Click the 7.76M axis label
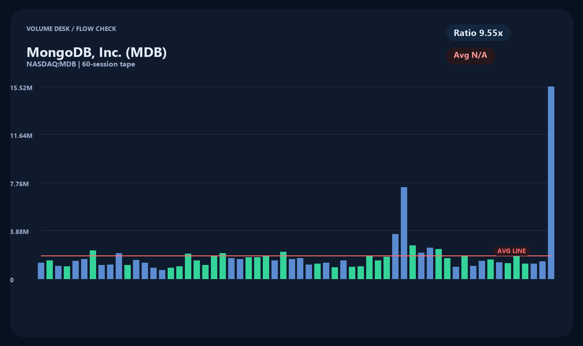The width and height of the screenshot is (583, 346). [x=20, y=184]
